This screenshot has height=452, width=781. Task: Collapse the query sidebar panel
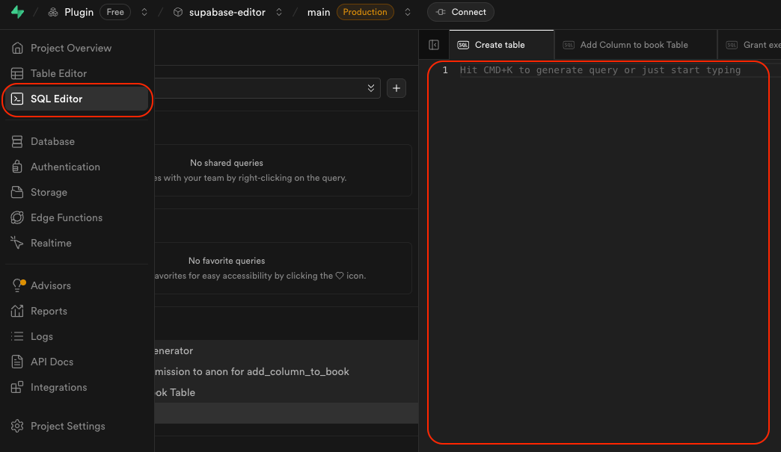[x=434, y=45]
